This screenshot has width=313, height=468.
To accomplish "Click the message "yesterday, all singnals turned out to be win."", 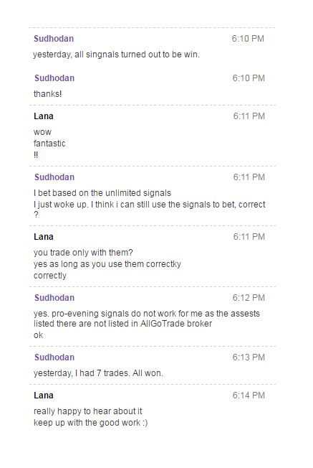I will point(116,55).
